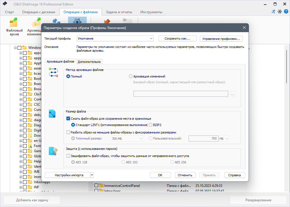Viewport: 290px width, 207px height.
Task: Tick the checkbox next to the Windows folder
Action: tap(20, 48)
